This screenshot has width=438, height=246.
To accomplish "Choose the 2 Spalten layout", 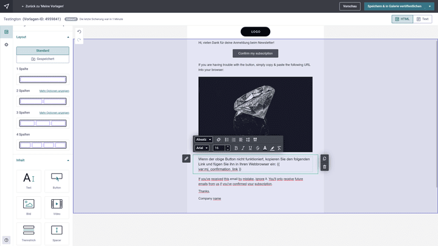I will (x=43, y=101).
